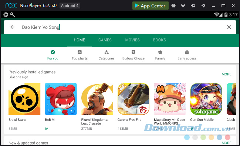Image resolution: width=240 pixels, height=146 pixels.
Task: Switch to the GAMES tab
Action: pos(105,40)
